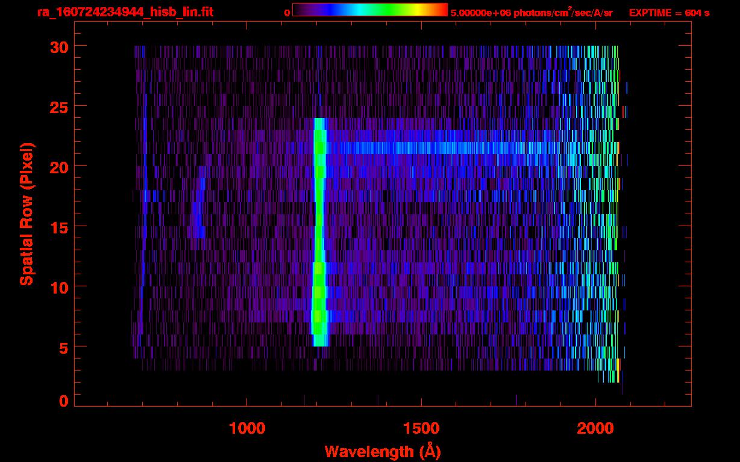Click the 1500 wavelength tick label
740x462 pixels.
(421, 428)
